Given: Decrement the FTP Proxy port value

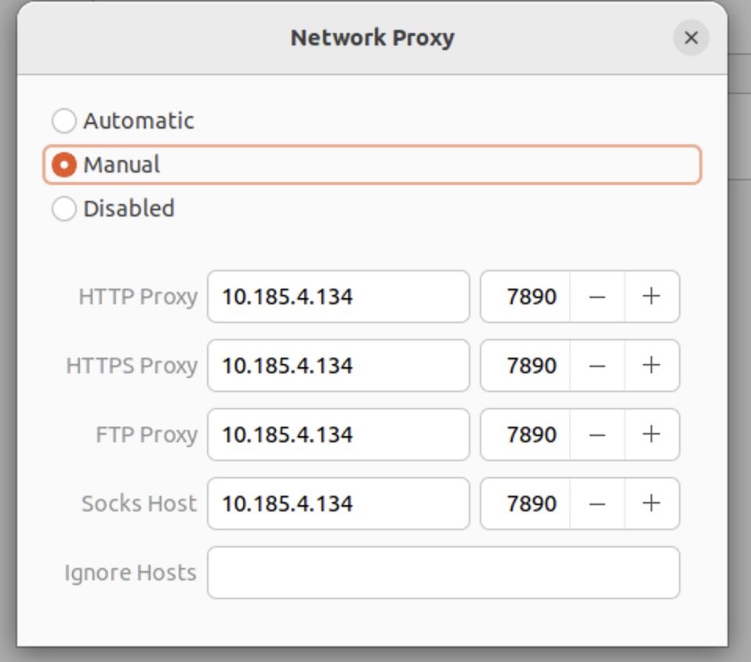Looking at the screenshot, I should click(x=597, y=435).
